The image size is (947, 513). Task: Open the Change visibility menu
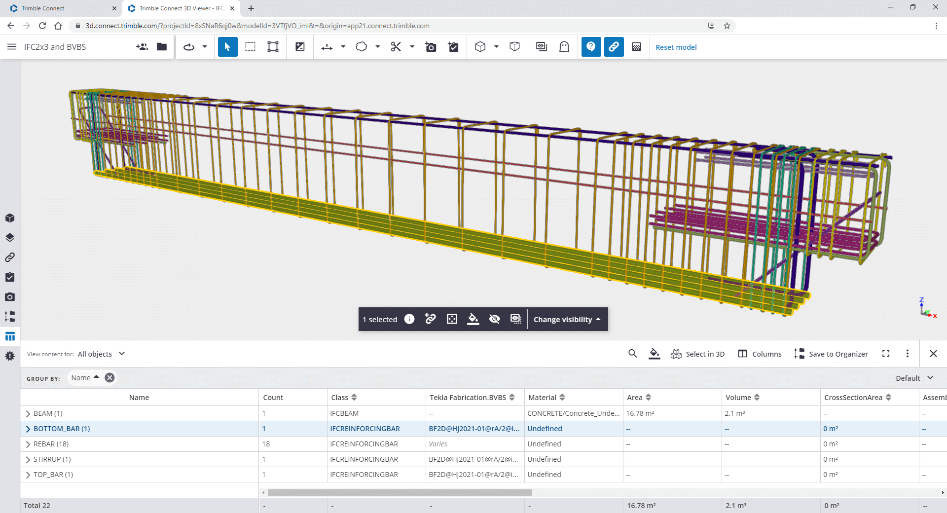pos(567,320)
